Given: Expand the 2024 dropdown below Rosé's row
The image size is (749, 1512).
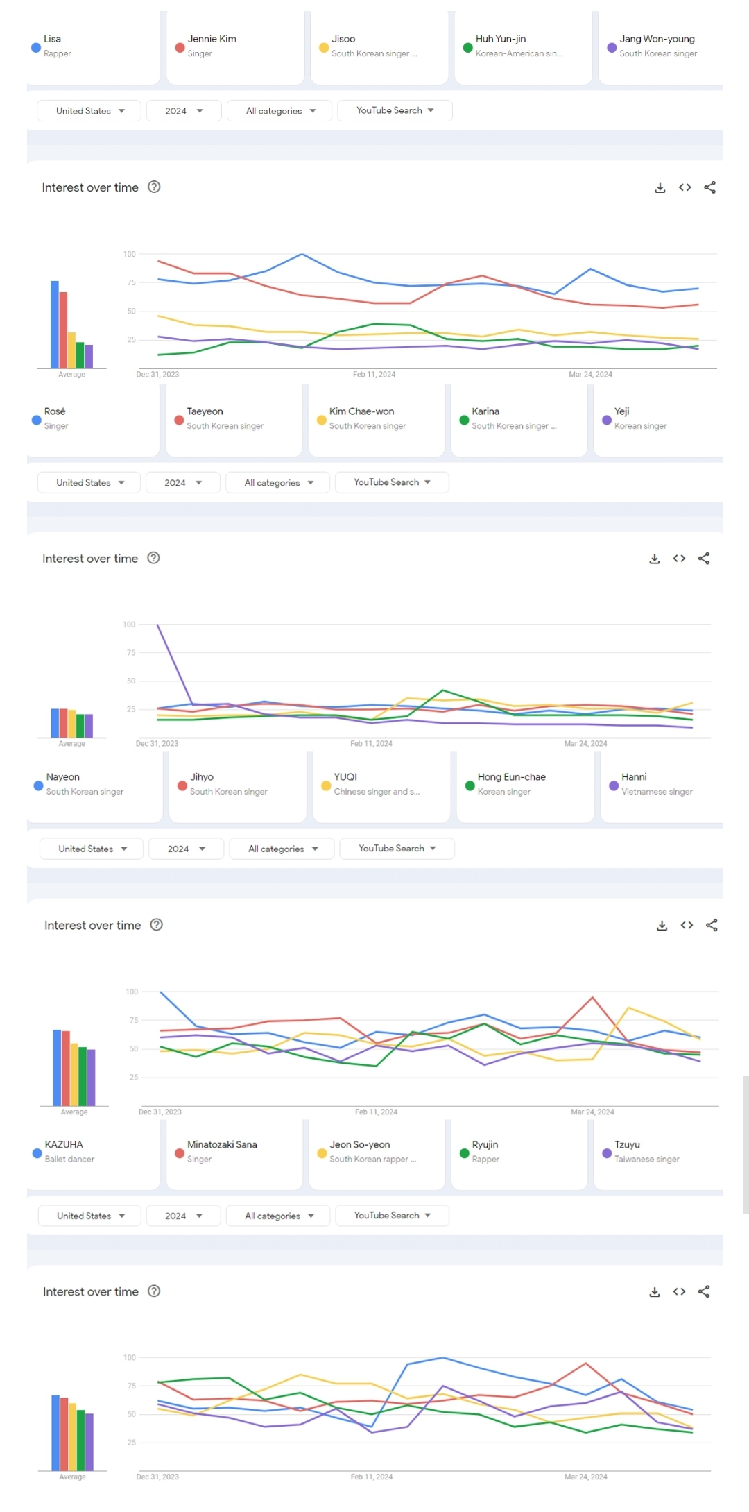Looking at the screenshot, I should coord(183,483).
